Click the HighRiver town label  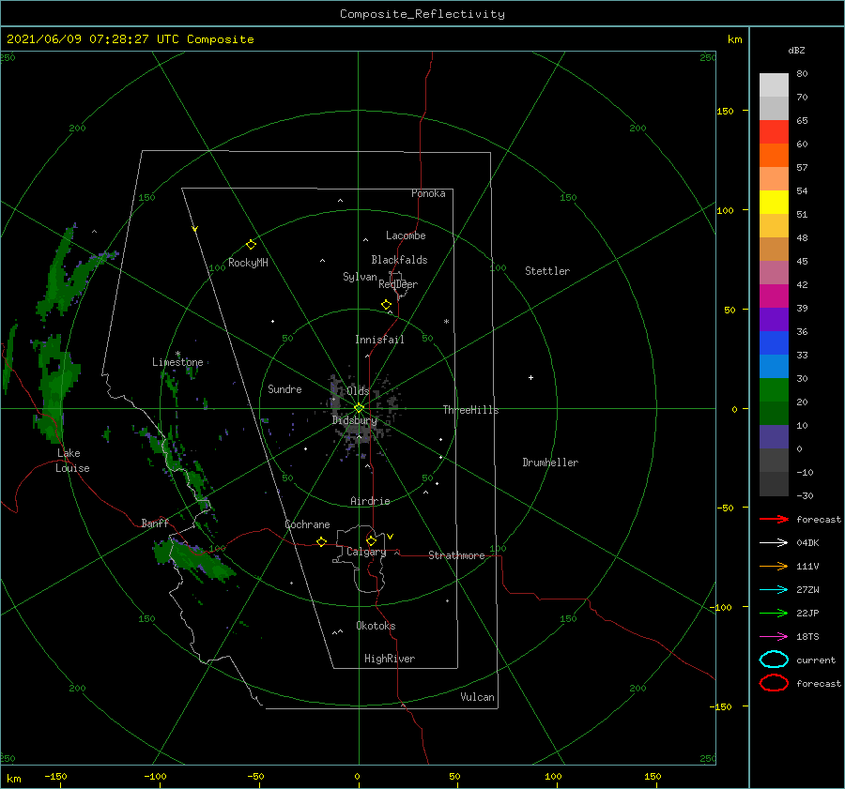point(390,659)
